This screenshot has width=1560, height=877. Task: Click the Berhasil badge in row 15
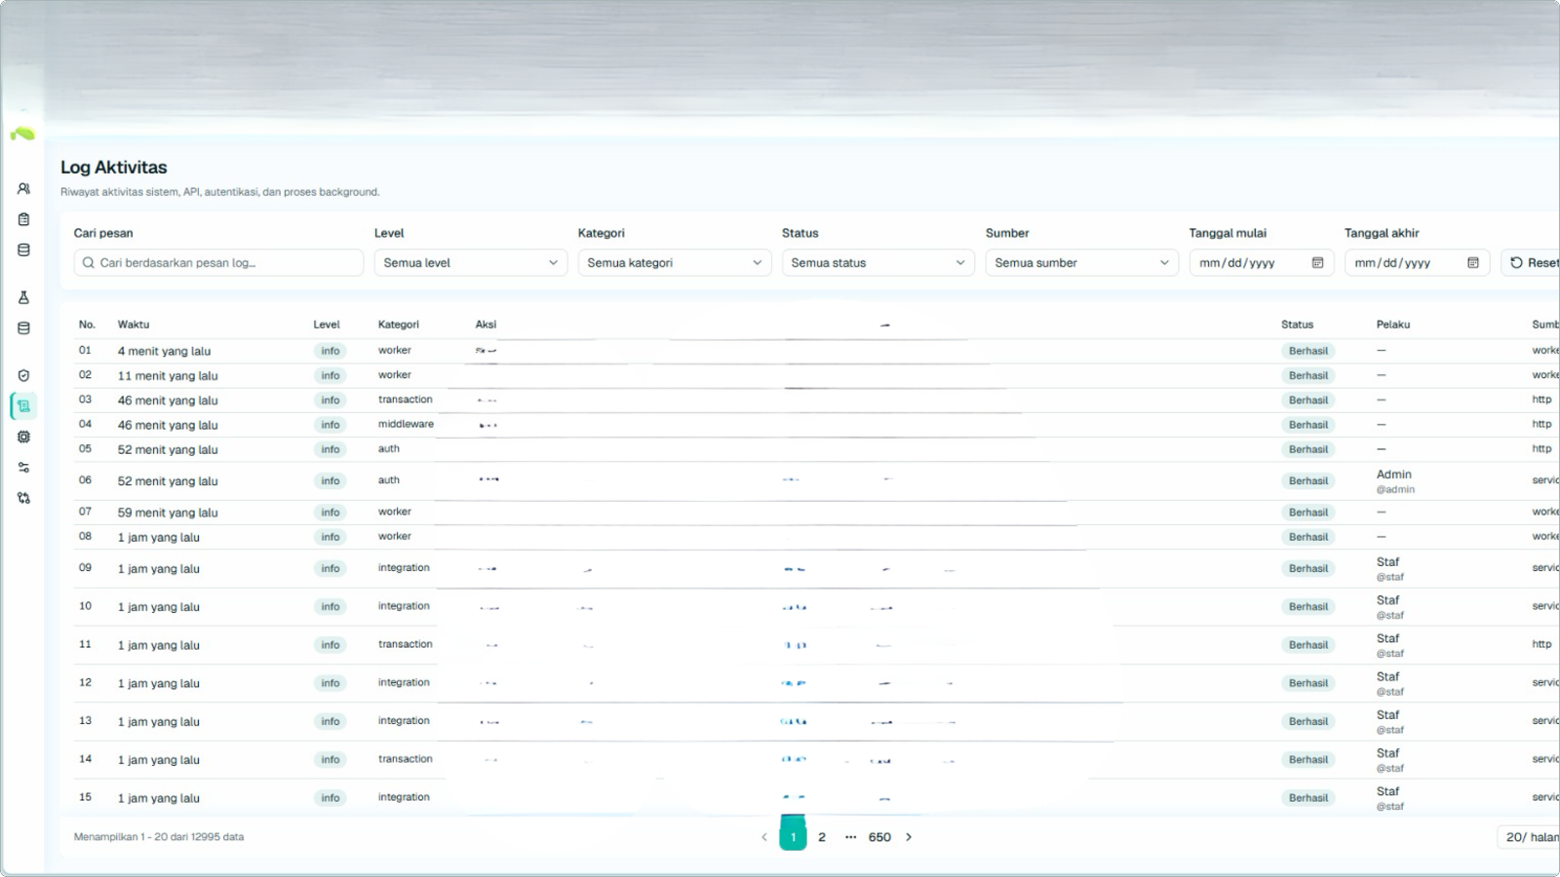pos(1308,798)
